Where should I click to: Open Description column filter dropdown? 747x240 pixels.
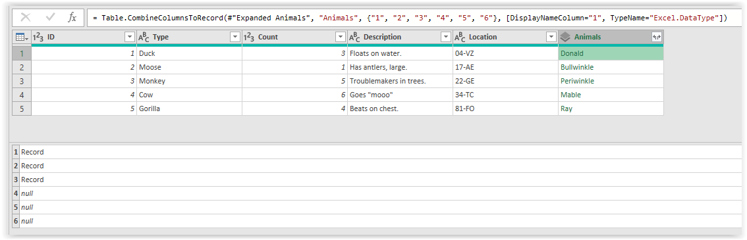click(x=446, y=37)
